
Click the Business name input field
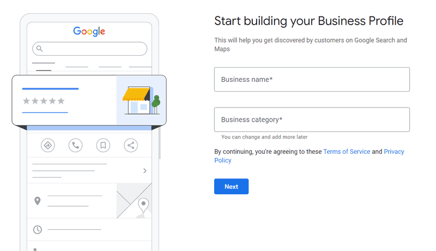312,79
